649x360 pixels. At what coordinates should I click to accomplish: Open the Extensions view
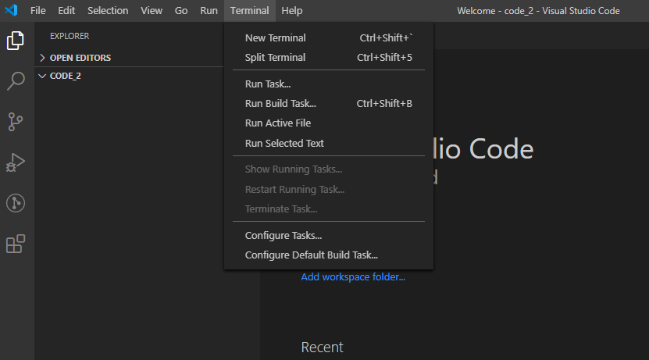(x=16, y=244)
